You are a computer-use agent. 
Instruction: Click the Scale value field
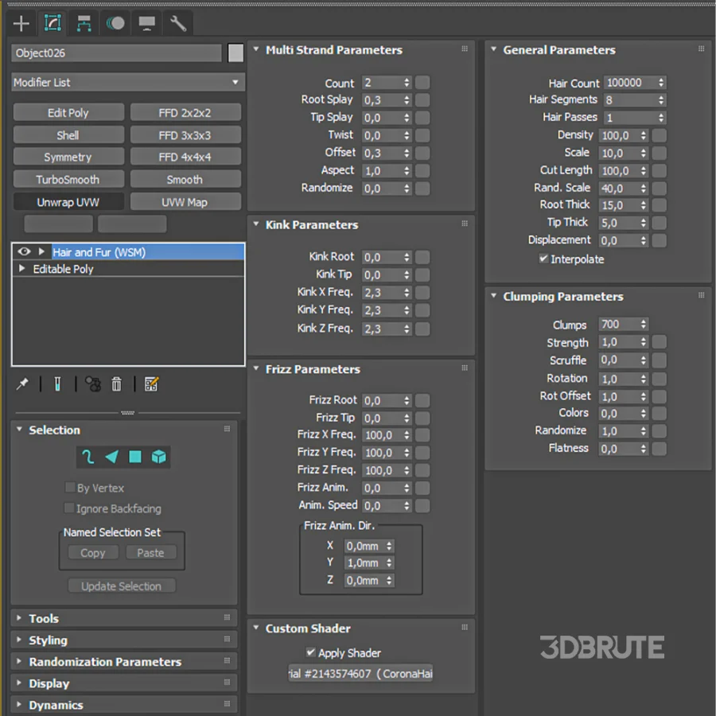[x=619, y=153]
